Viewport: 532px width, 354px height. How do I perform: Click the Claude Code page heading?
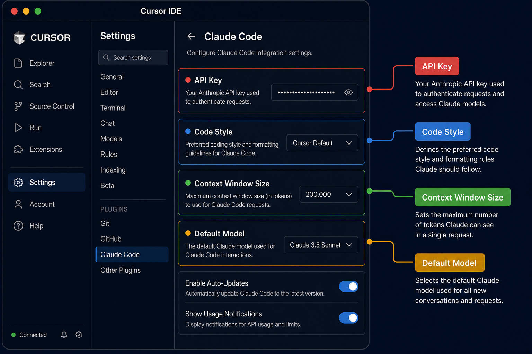point(233,36)
